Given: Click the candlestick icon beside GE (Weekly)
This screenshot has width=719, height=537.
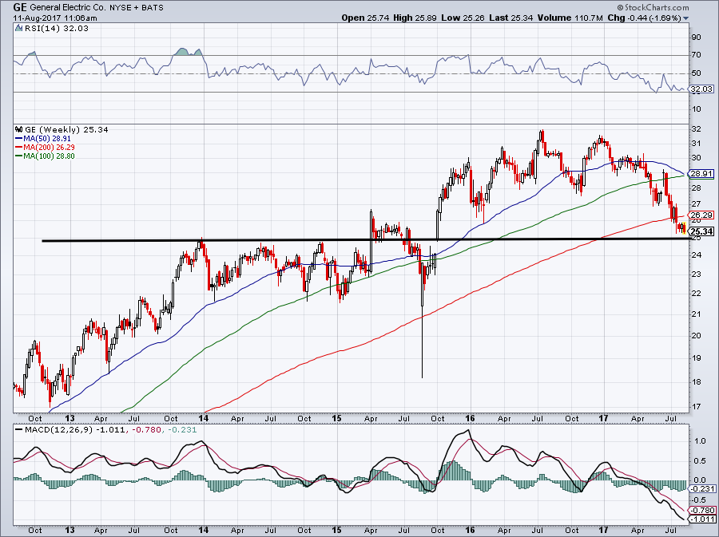Looking at the screenshot, I should coord(18,129).
